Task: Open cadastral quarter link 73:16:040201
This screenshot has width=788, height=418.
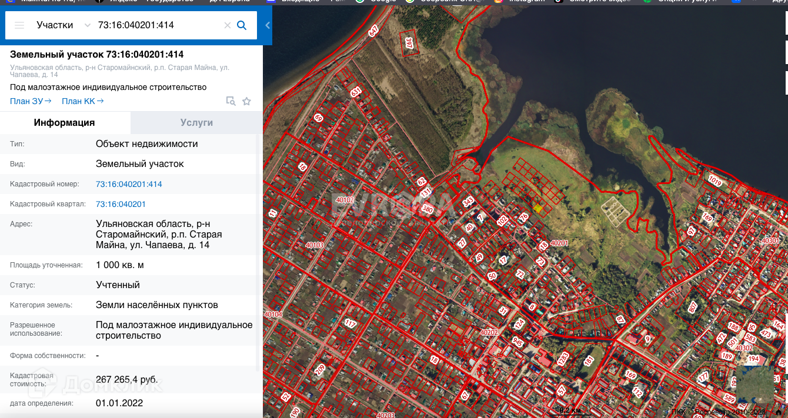Action: pyautogui.click(x=121, y=204)
